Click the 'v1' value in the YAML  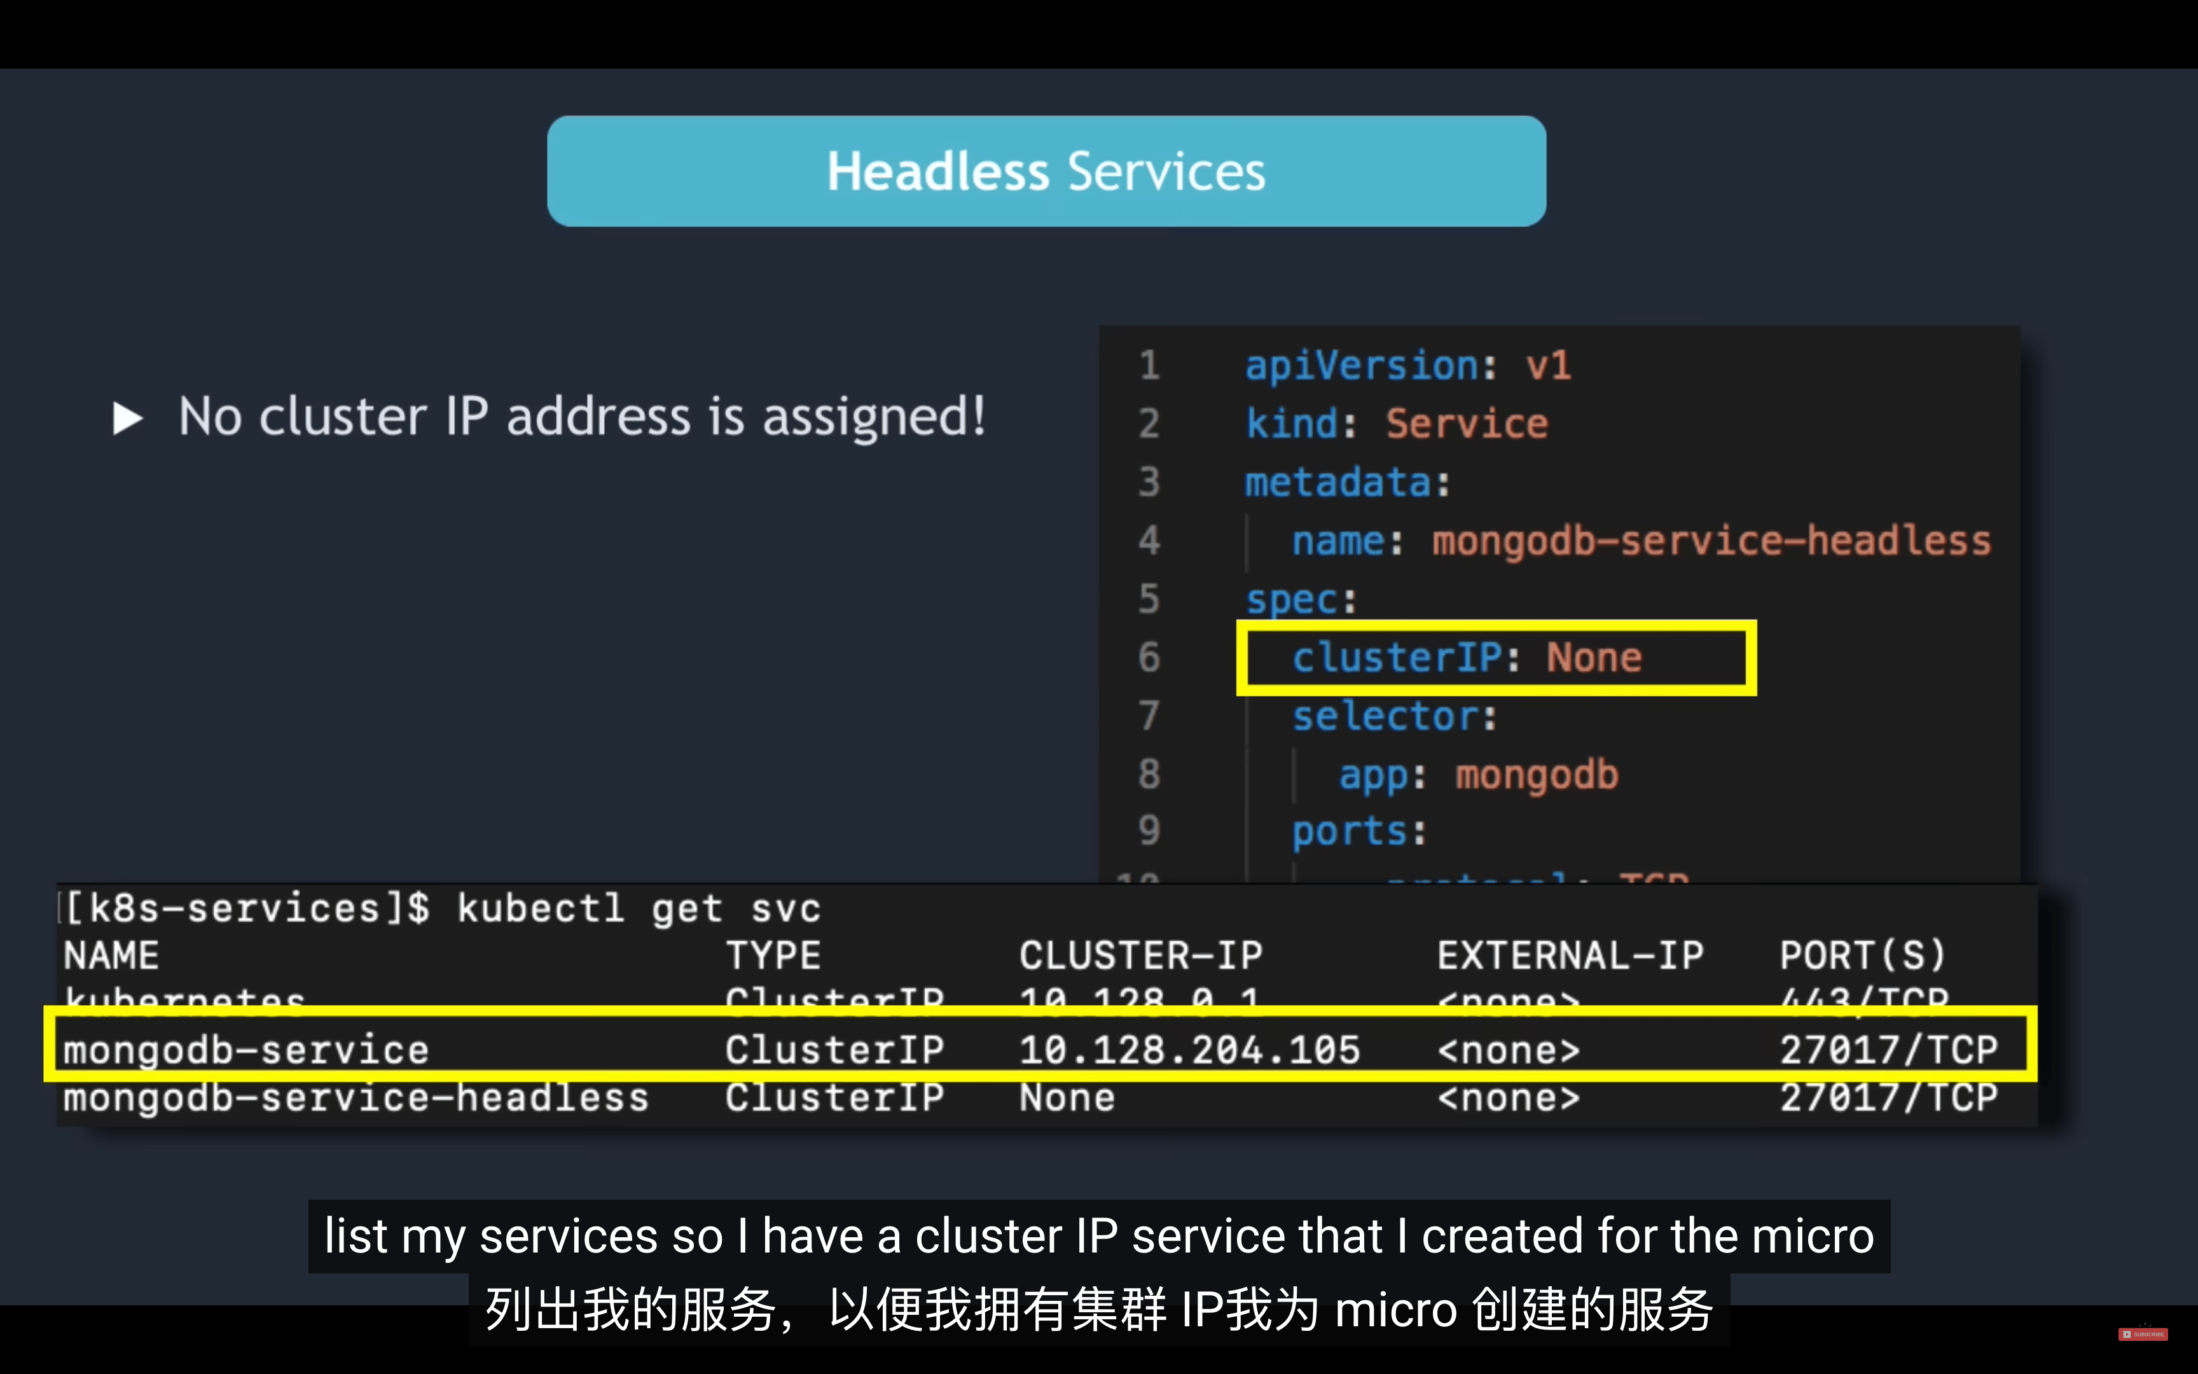(x=1549, y=365)
